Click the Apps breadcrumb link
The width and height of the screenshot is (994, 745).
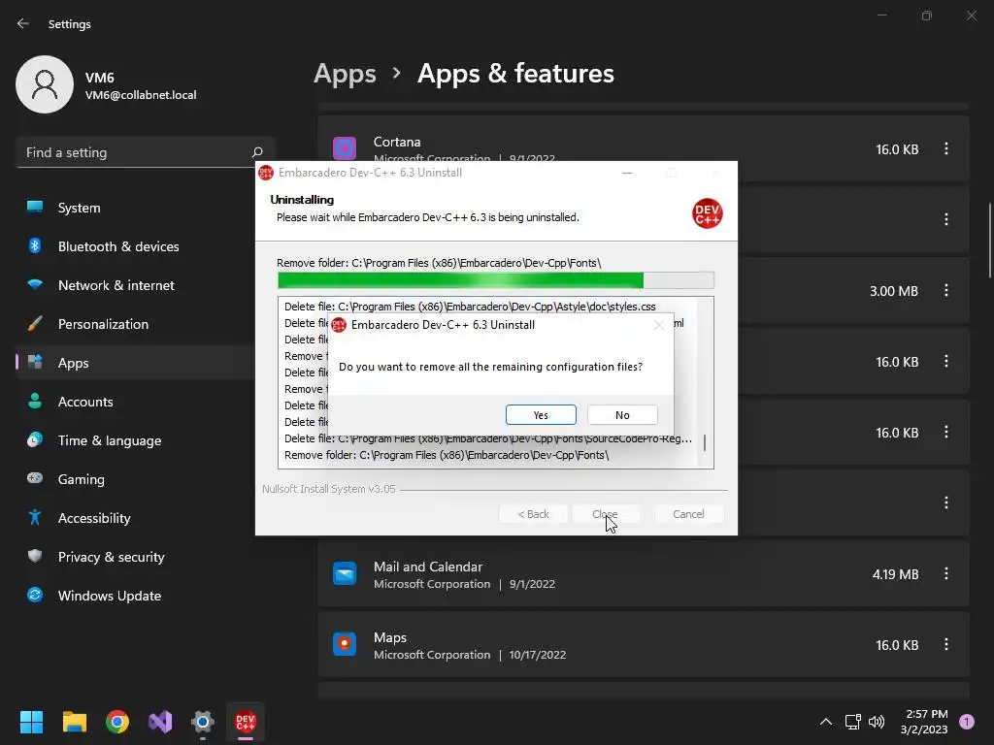(345, 74)
